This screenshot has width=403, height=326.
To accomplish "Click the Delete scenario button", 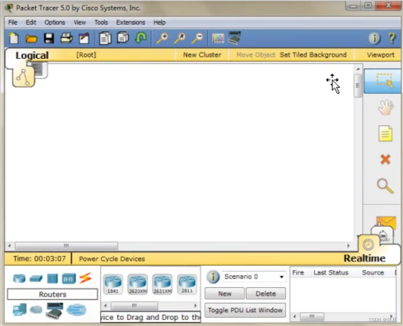I will (x=266, y=293).
